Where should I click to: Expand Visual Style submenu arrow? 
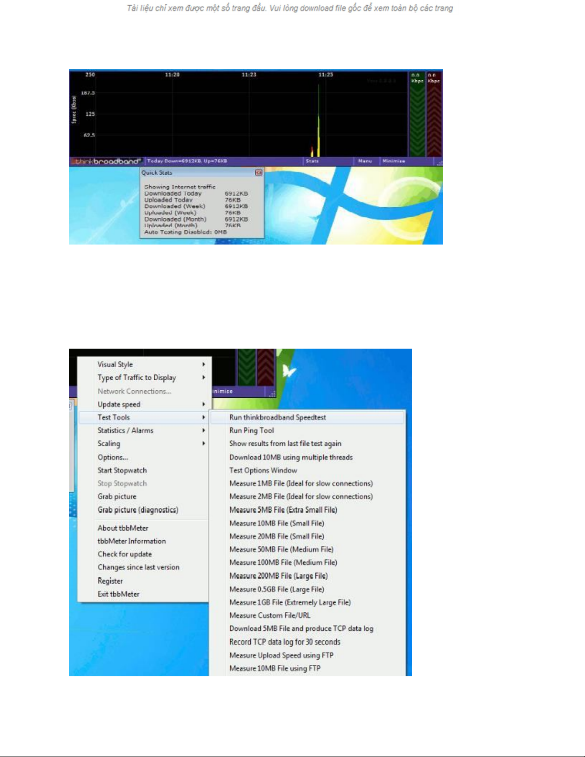[x=204, y=364]
